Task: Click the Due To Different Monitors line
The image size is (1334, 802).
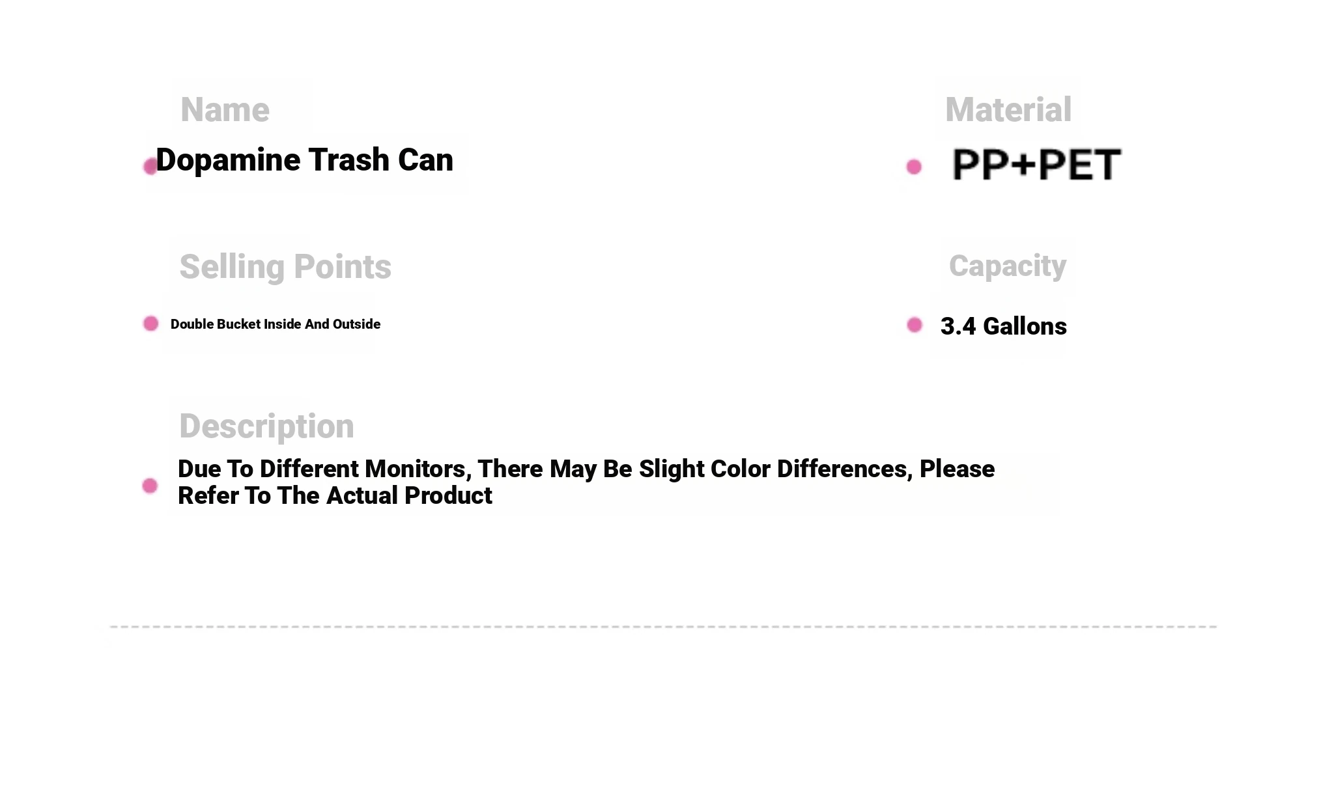Action: pyautogui.click(x=586, y=469)
